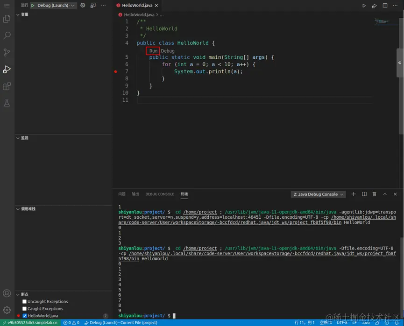Kill terminal with the trash icon
Image resolution: width=404 pixels, height=326 pixels.
pyautogui.click(x=374, y=194)
